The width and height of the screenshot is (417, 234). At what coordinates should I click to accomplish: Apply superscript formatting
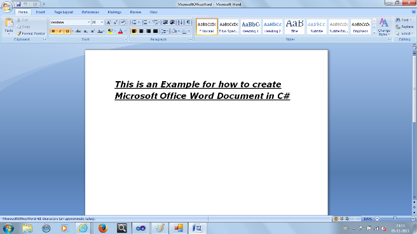[x=93, y=31]
